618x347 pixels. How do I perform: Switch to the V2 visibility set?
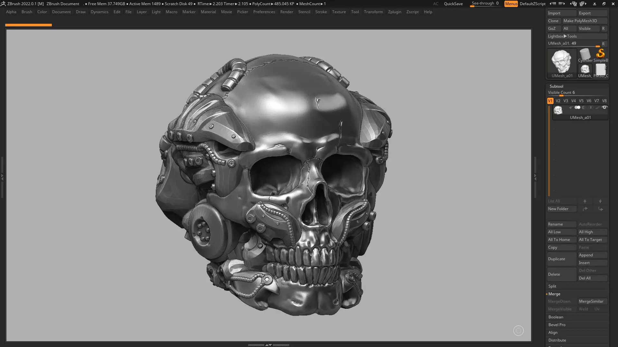pyautogui.click(x=558, y=101)
